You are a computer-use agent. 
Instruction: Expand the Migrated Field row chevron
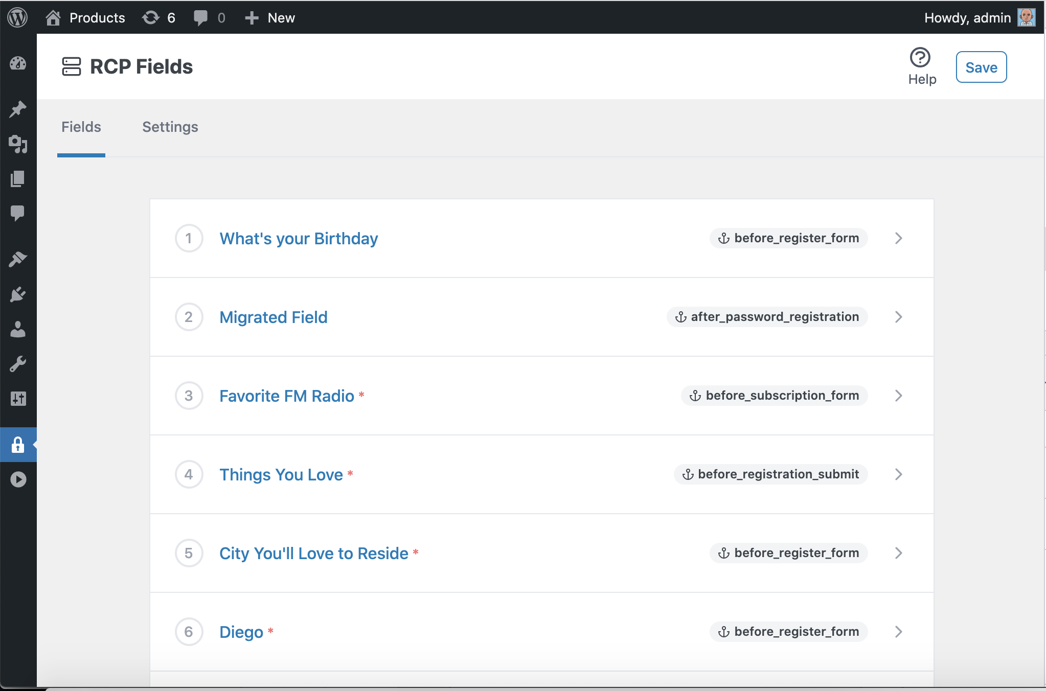[898, 317]
